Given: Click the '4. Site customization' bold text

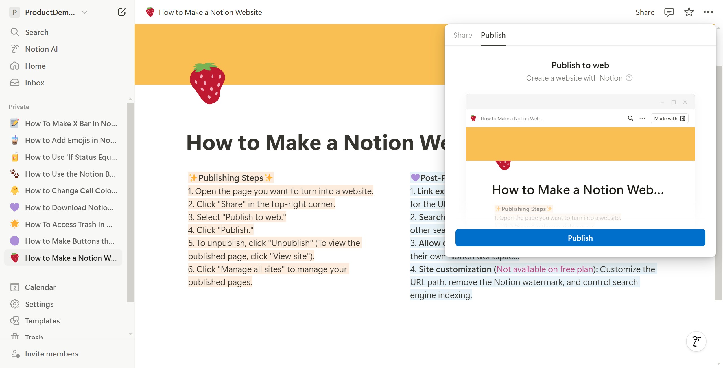Looking at the screenshot, I should 451,269.
